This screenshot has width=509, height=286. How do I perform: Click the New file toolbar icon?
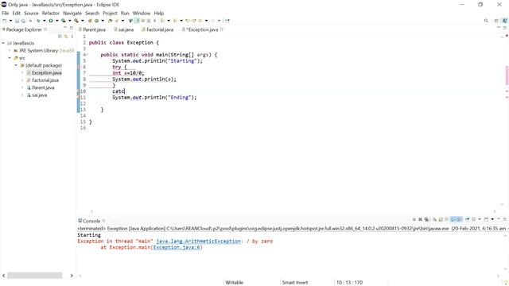(x=5, y=21)
